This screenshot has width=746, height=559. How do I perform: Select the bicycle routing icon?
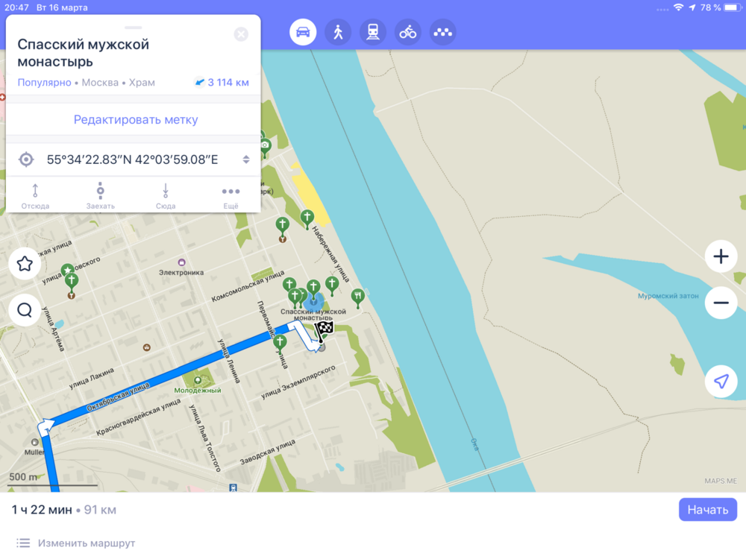pyautogui.click(x=408, y=32)
